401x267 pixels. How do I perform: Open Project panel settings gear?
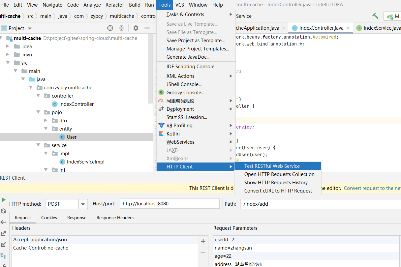pos(136,28)
